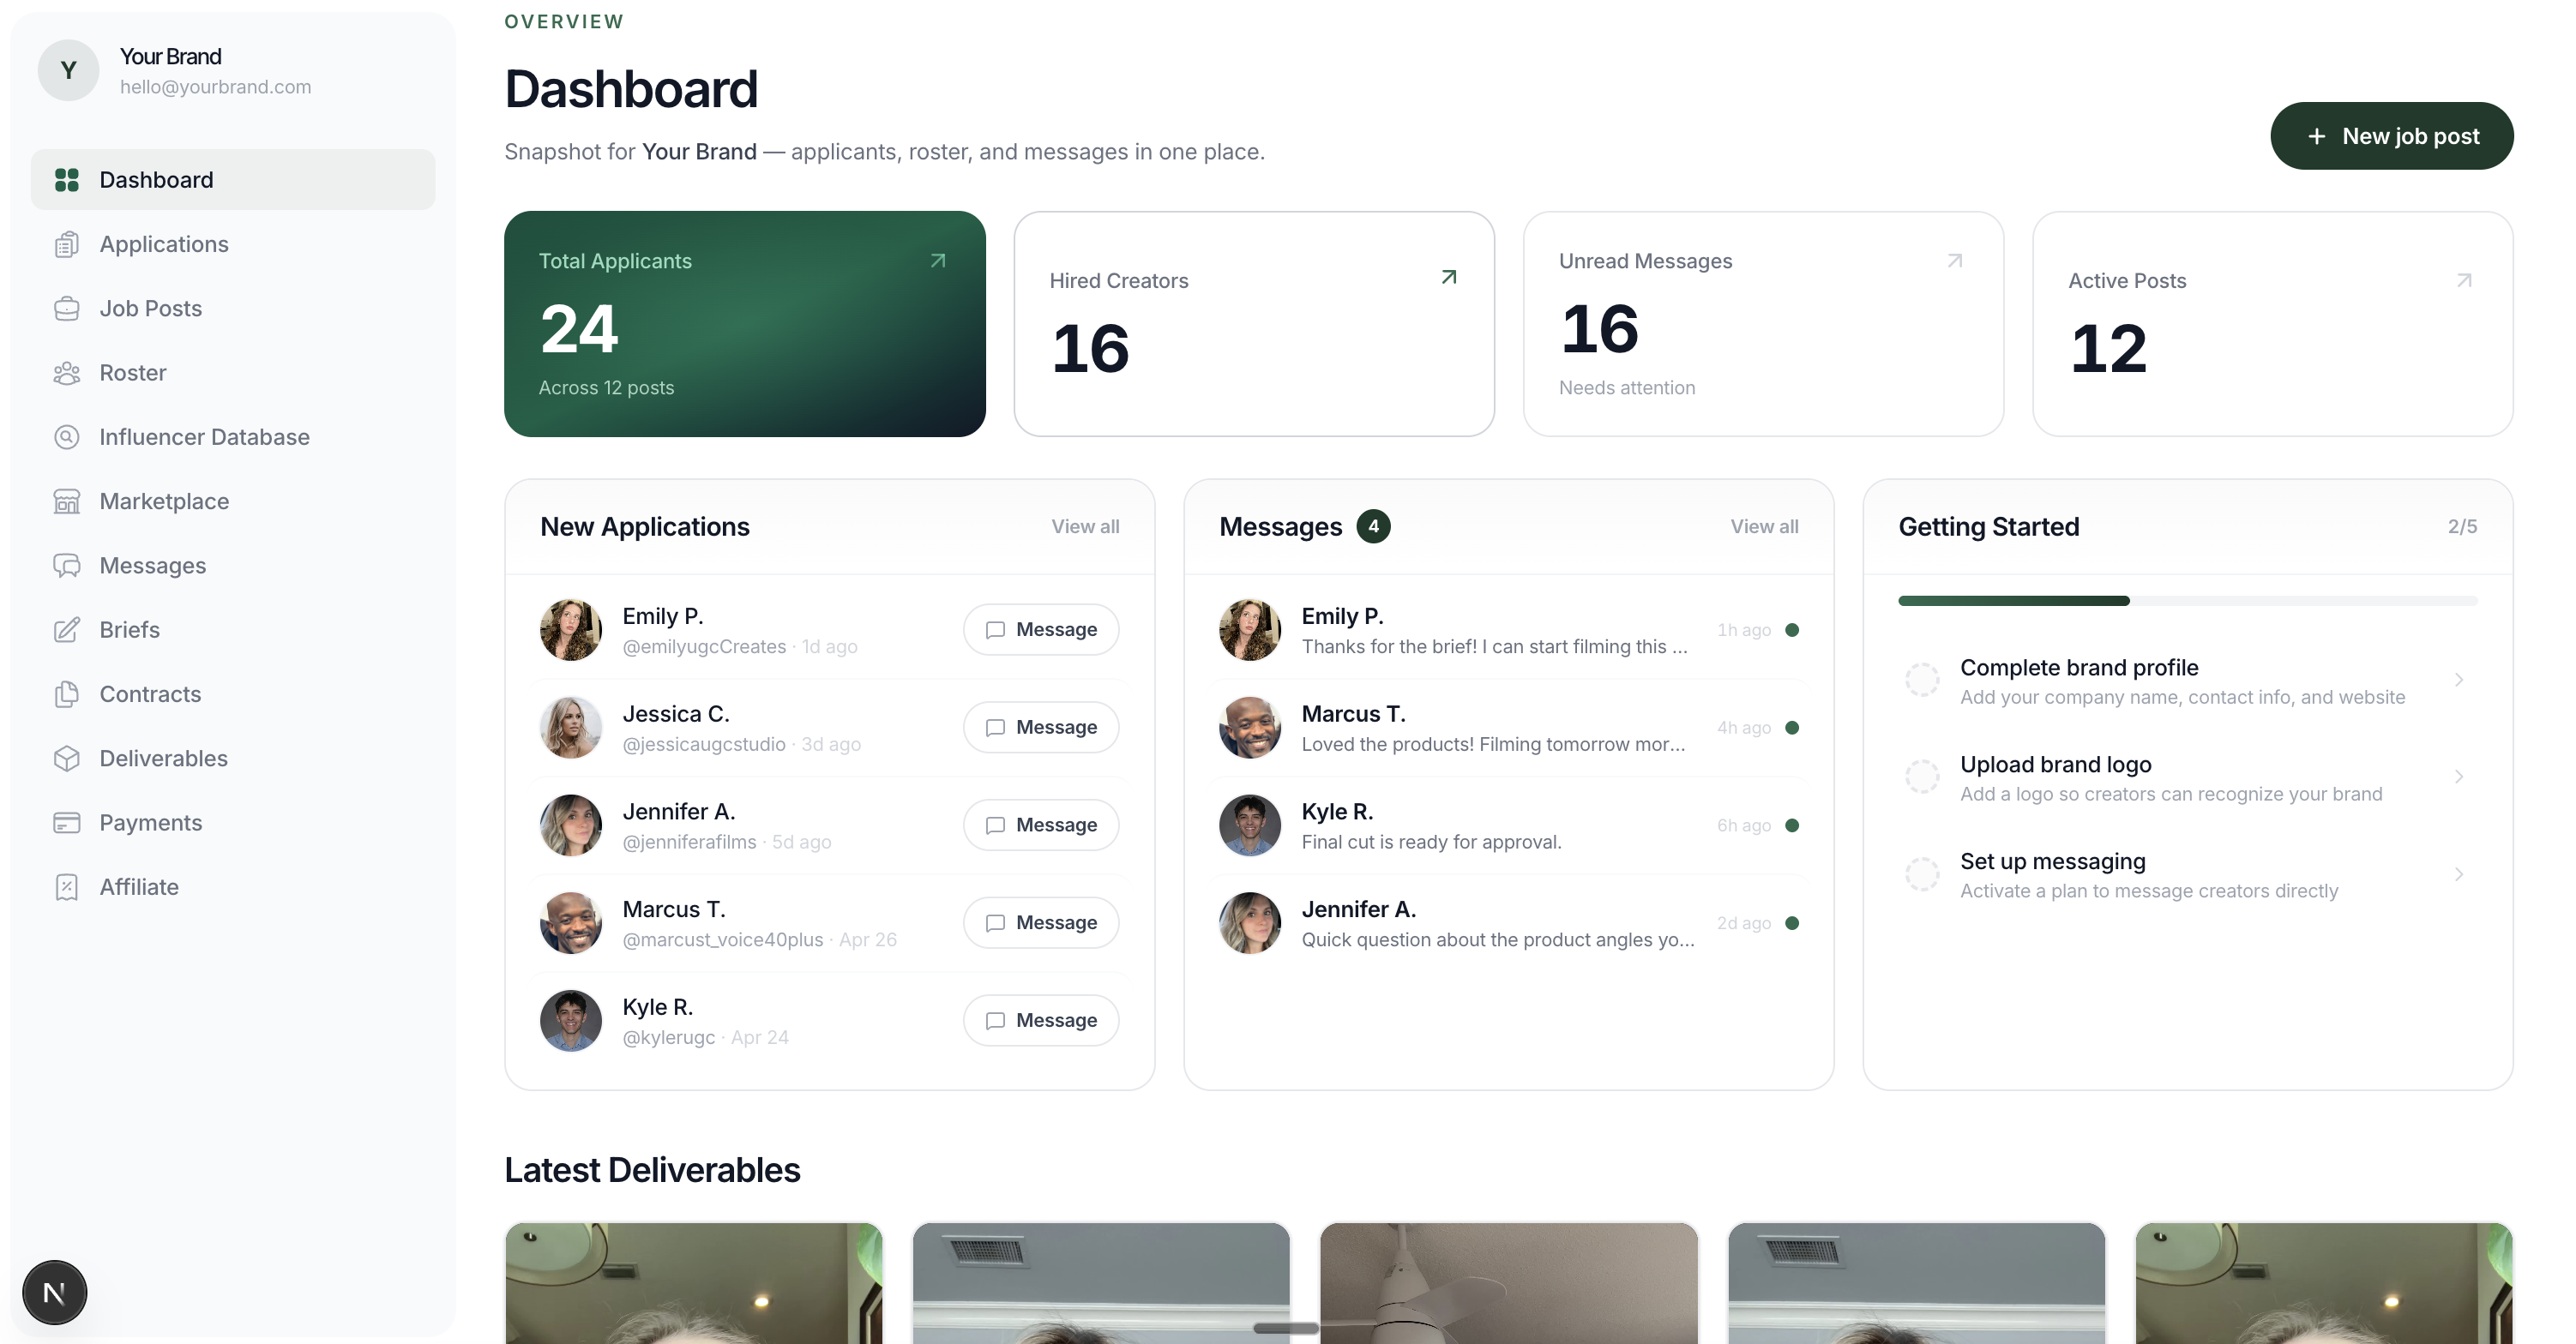Expand Complete brand profile chevron
Screen dimensions: 2576x1344
pos(2459,680)
